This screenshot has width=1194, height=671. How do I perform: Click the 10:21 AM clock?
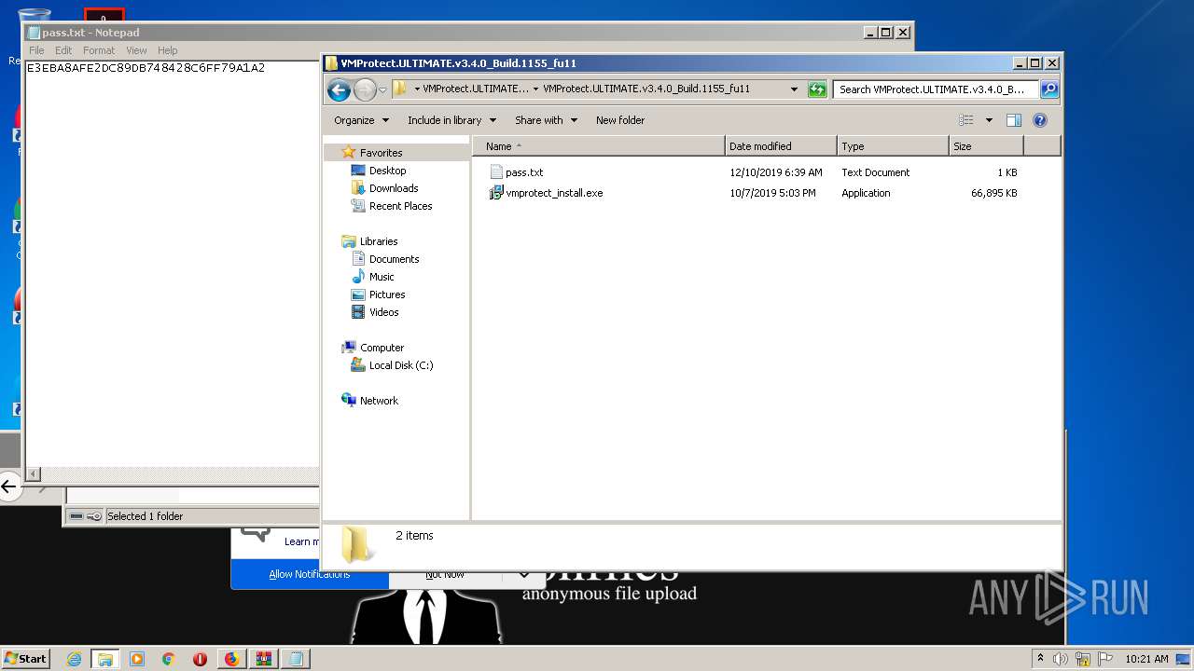(1146, 659)
